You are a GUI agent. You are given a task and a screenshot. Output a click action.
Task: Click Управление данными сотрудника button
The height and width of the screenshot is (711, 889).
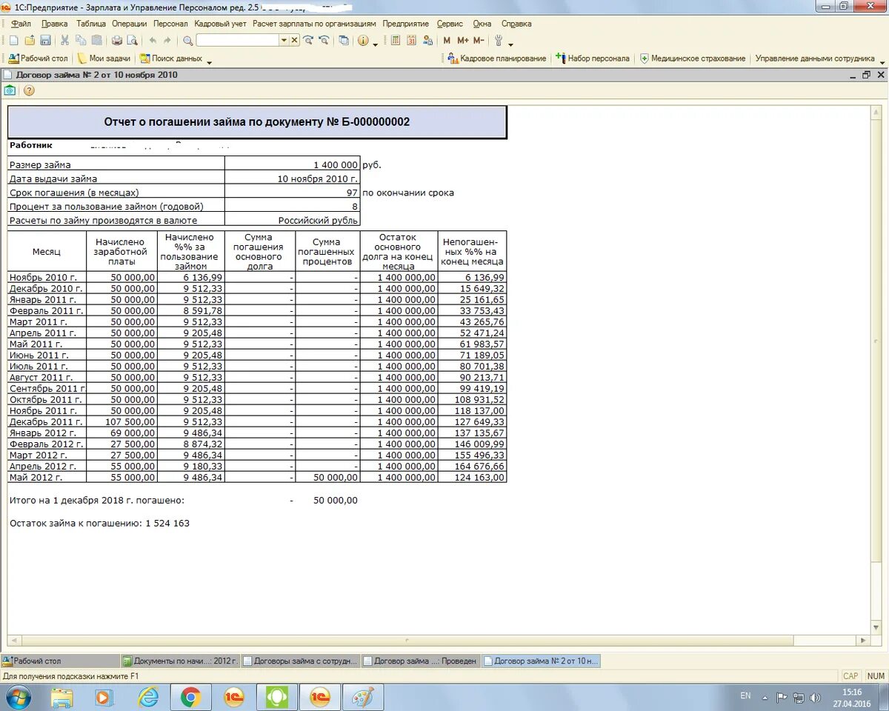[815, 59]
